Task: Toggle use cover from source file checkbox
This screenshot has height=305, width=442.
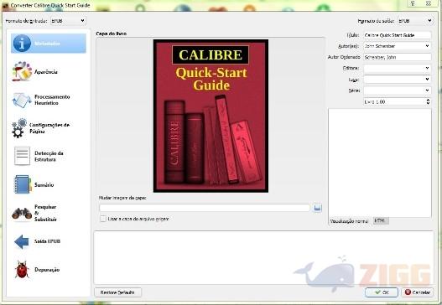Action: 103,219
